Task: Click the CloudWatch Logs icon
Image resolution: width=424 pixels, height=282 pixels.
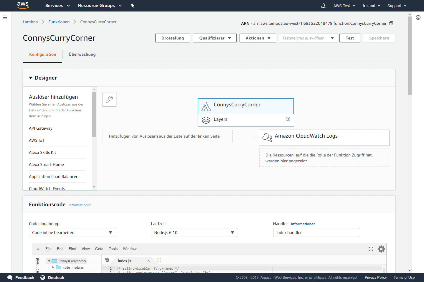Action: pos(267,137)
